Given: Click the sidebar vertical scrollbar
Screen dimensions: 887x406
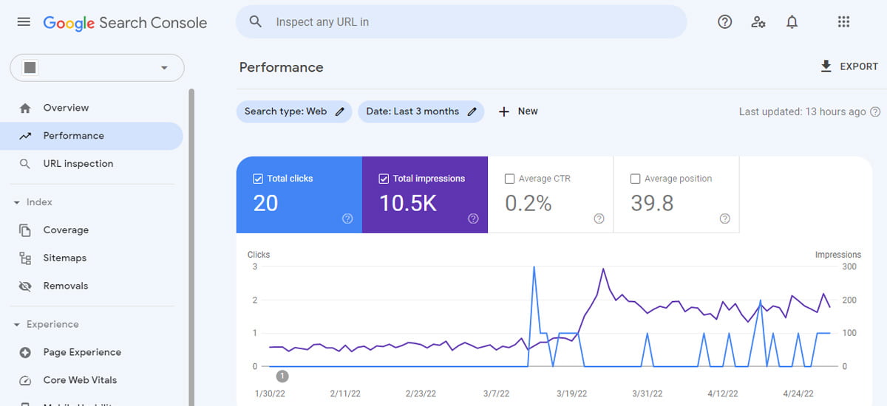Looking at the screenshot, I should (191, 244).
